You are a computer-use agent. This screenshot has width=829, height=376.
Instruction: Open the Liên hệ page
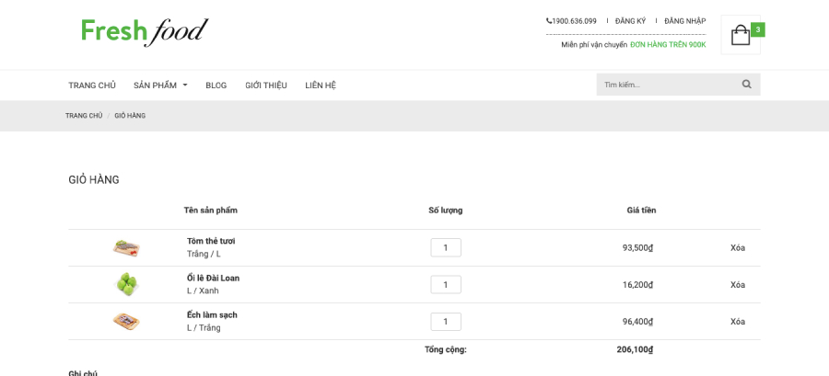click(x=321, y=85)
